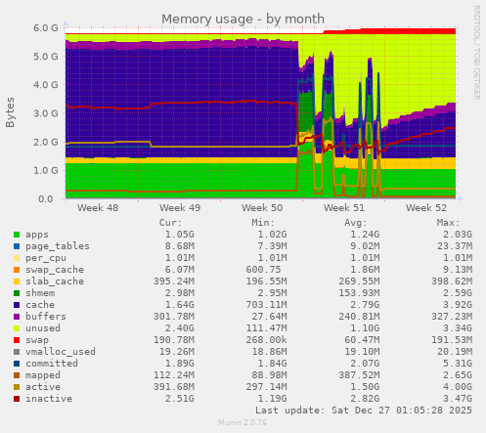Click the 'Week 50' x-axis label
The height and width of the screenshot is (433, 486).
pyautogui.click(x=262, y=208)
